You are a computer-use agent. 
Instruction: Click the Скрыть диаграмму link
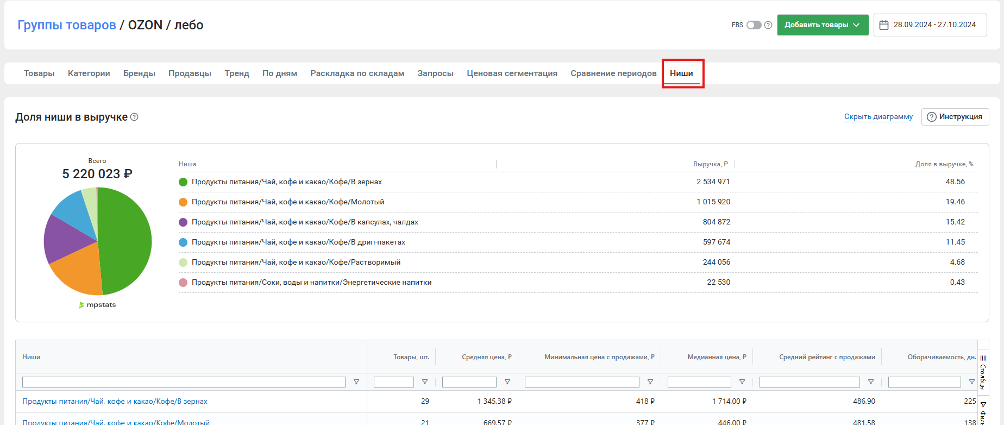coord(878,117)
